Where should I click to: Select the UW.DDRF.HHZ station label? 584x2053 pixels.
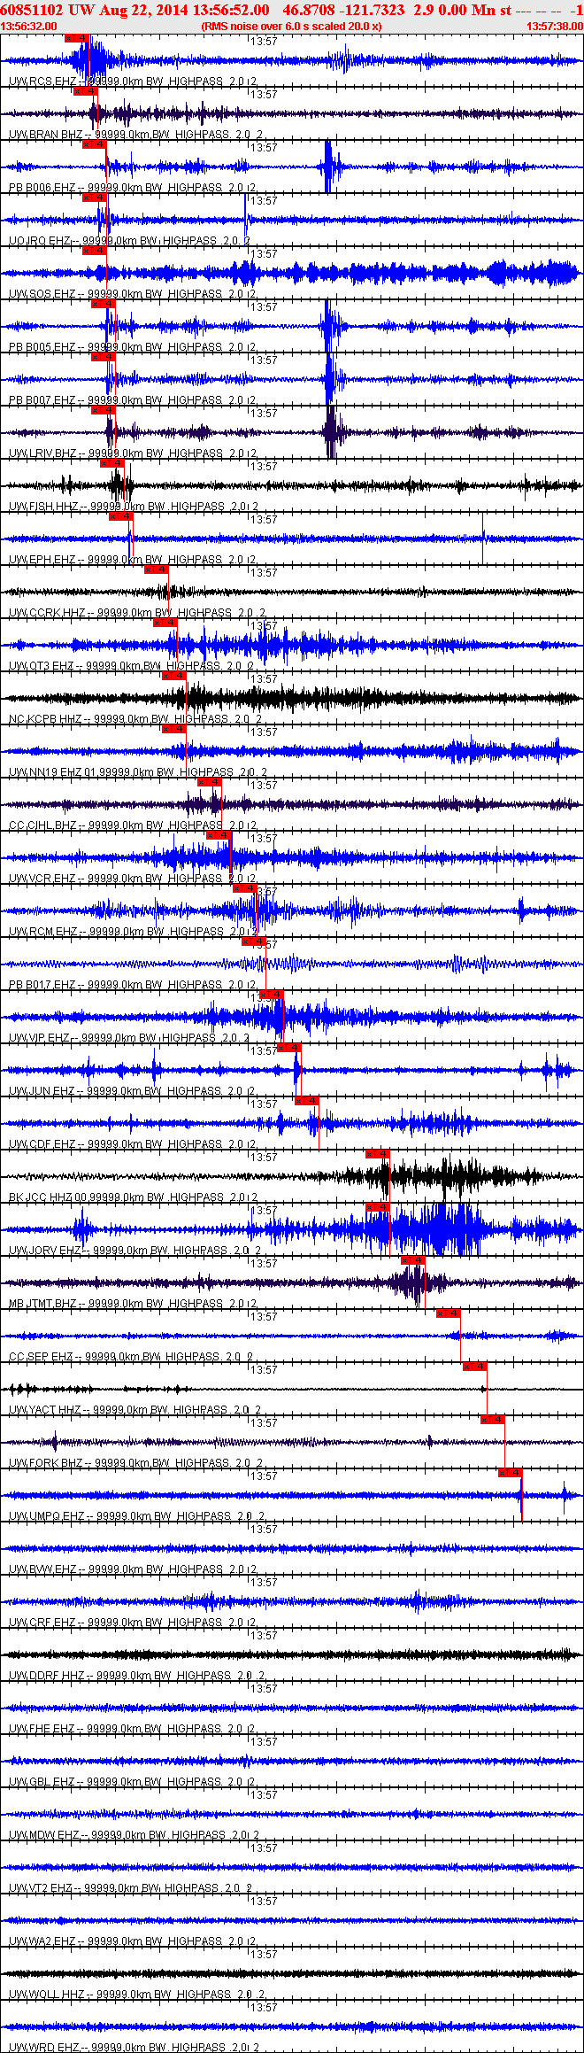pyautogui.click(x=47, y=1676)
